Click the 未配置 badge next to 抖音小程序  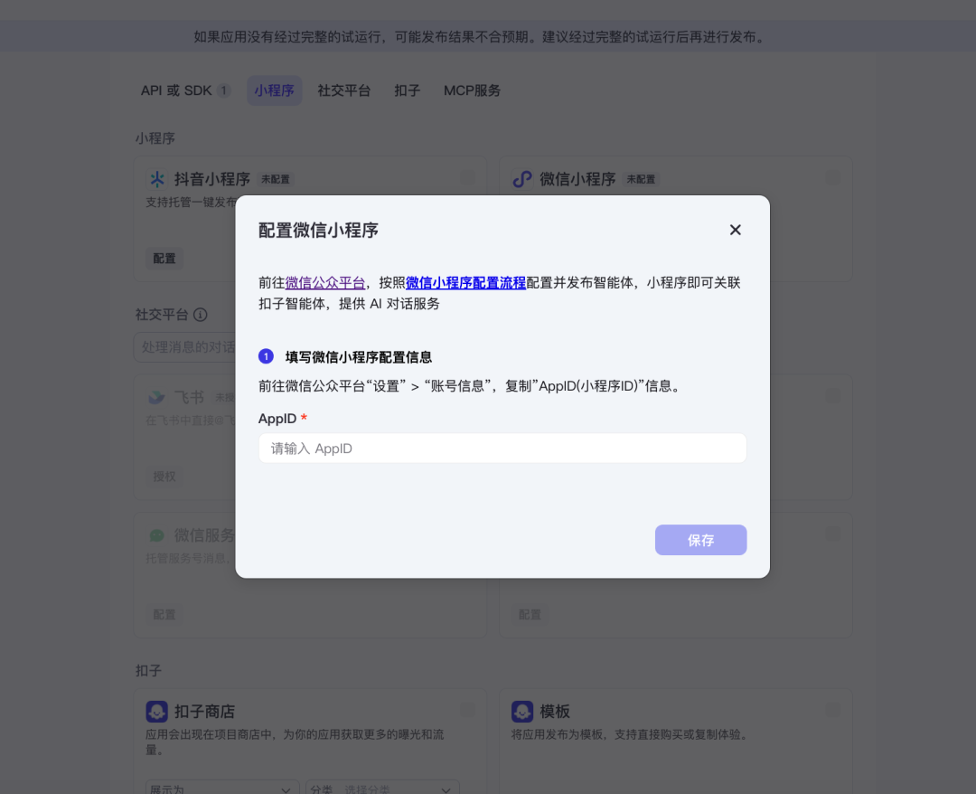pyautogui.click(x=275, y=179)
